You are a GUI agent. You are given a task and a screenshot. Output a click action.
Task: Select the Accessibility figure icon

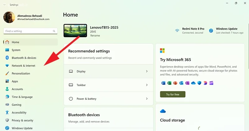7,113
